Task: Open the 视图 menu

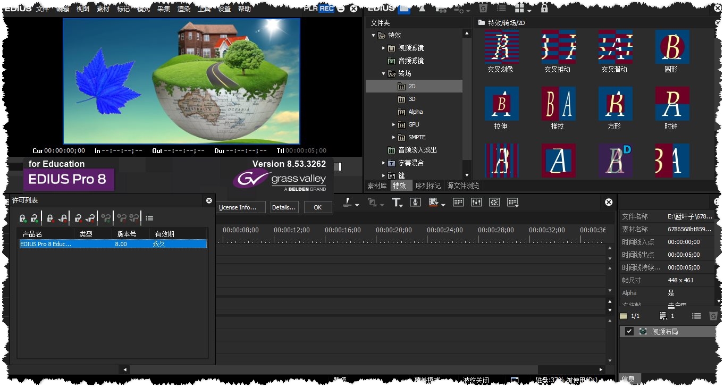Action: coord(82,9)
